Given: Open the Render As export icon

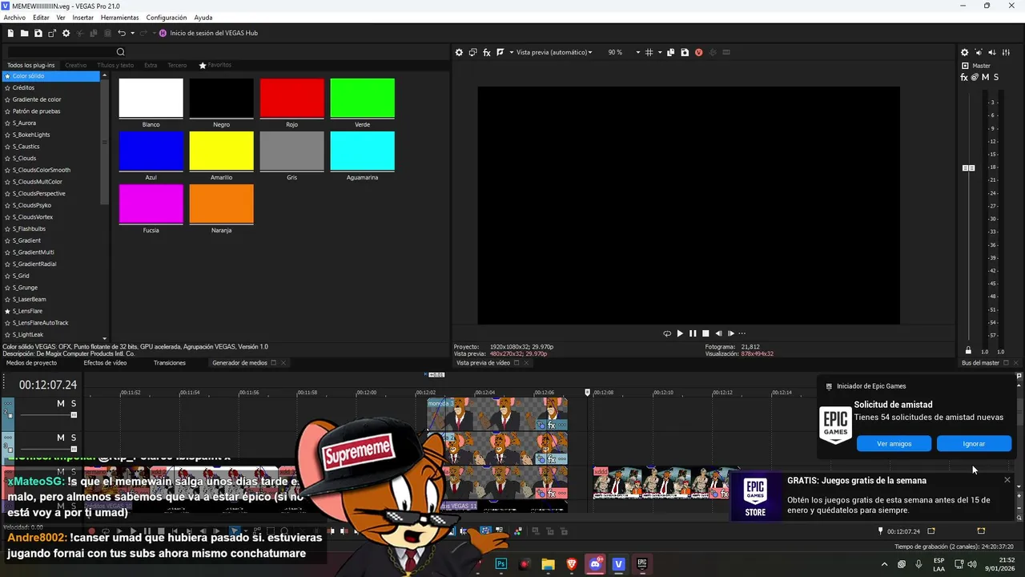Looking at the screenshot, I should coord(52,33).
